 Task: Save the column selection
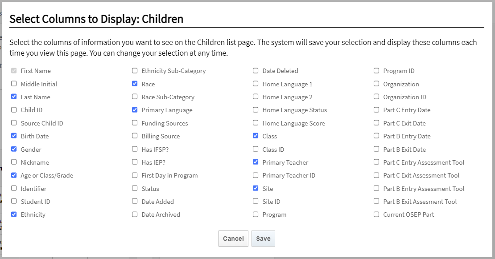pos(263,239)
